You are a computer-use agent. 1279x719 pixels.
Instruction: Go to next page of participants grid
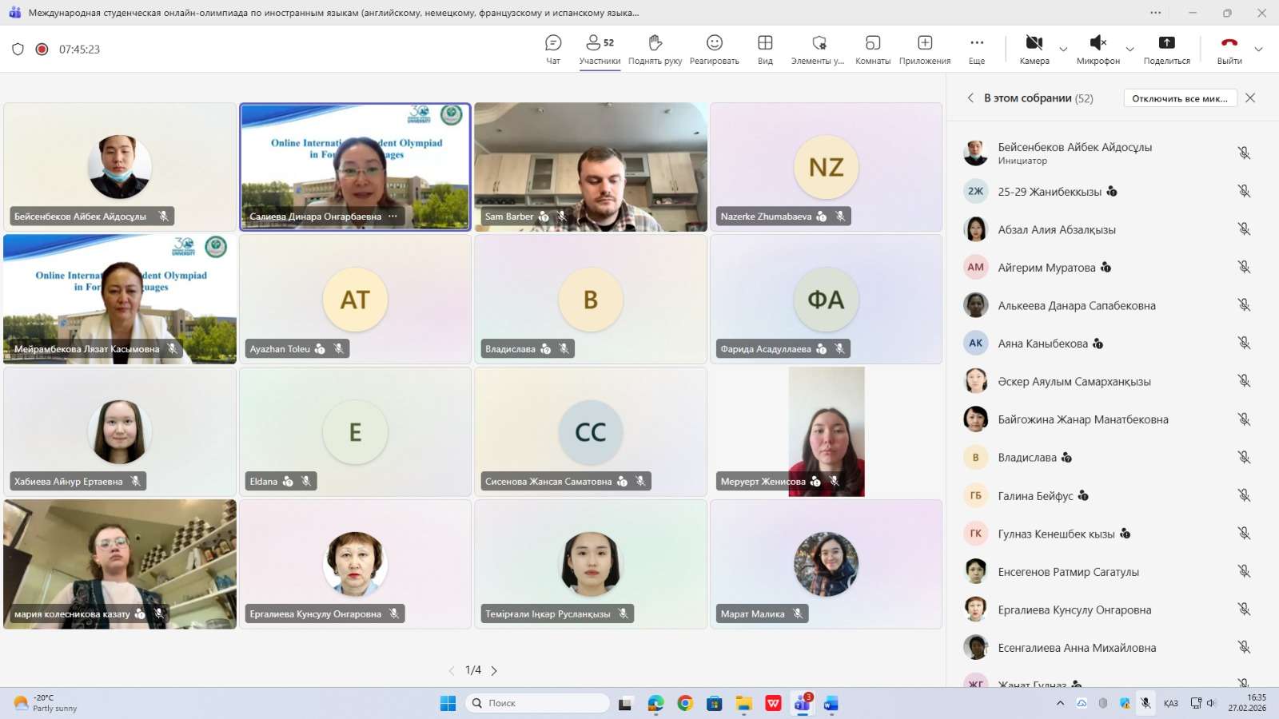coord(494,671)
